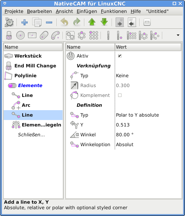The height and width of the screenshot is (216, 185).
Task: Insert a slot feature
Action: [44, 35]
